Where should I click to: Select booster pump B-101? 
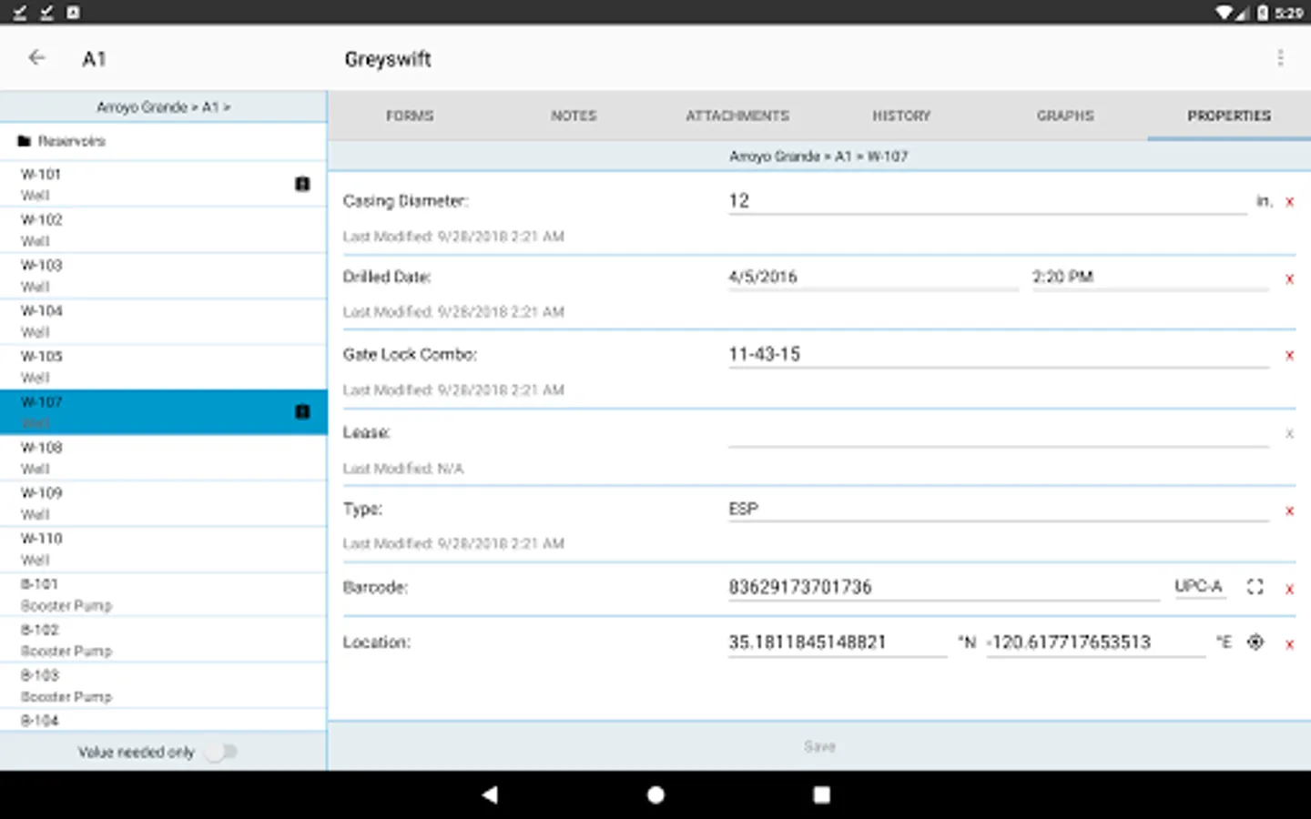click(164, 594)
